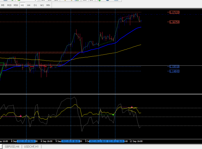Switch chart to W1 weekly timeframe
Viewport: 202px width, 149px height.
(x=42, y=5)
